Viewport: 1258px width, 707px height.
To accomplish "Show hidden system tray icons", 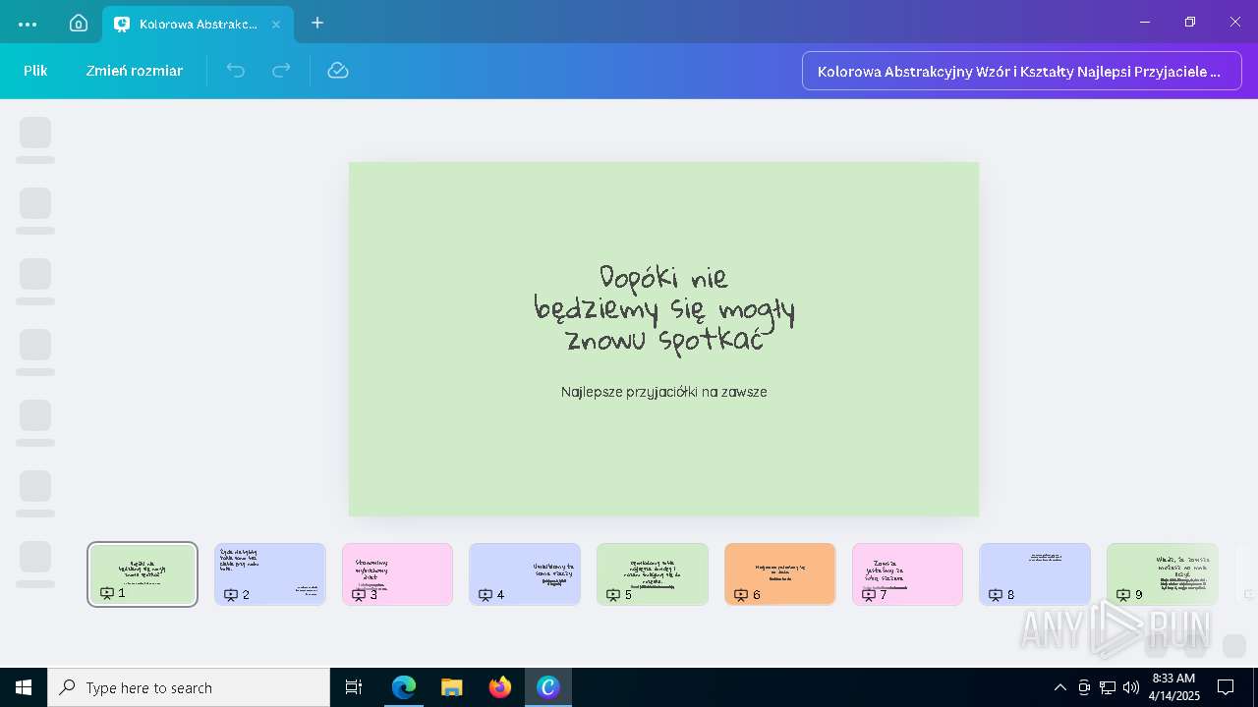I will (x=1059, y=687).
